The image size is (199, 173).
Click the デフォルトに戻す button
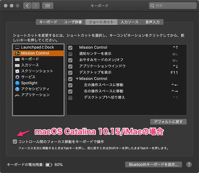coord(169,122)
